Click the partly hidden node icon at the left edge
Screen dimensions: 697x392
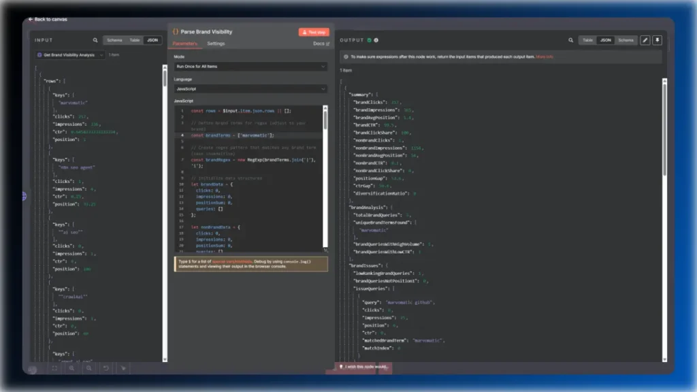[24, 196]
